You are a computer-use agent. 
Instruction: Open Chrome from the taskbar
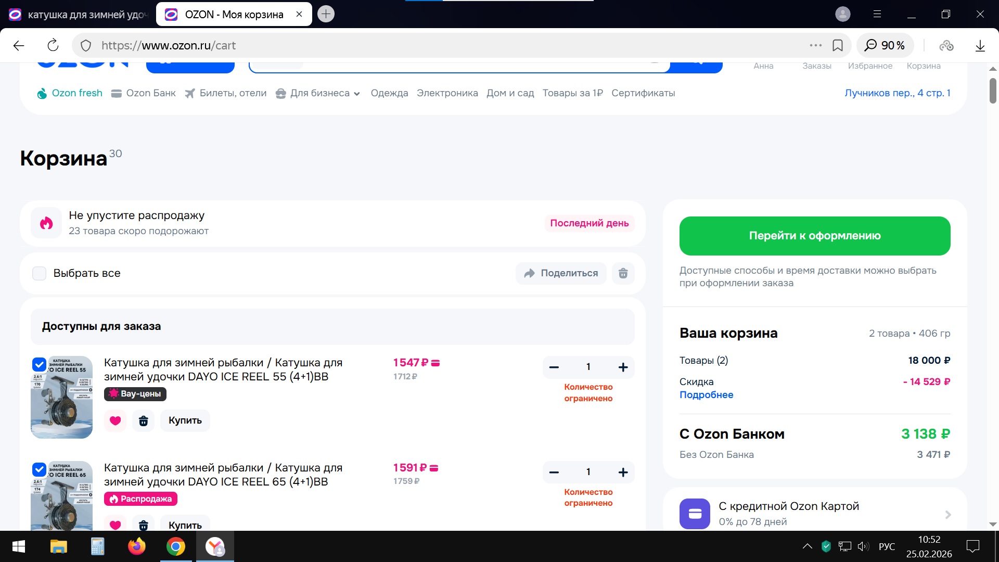tap(175, 546)
